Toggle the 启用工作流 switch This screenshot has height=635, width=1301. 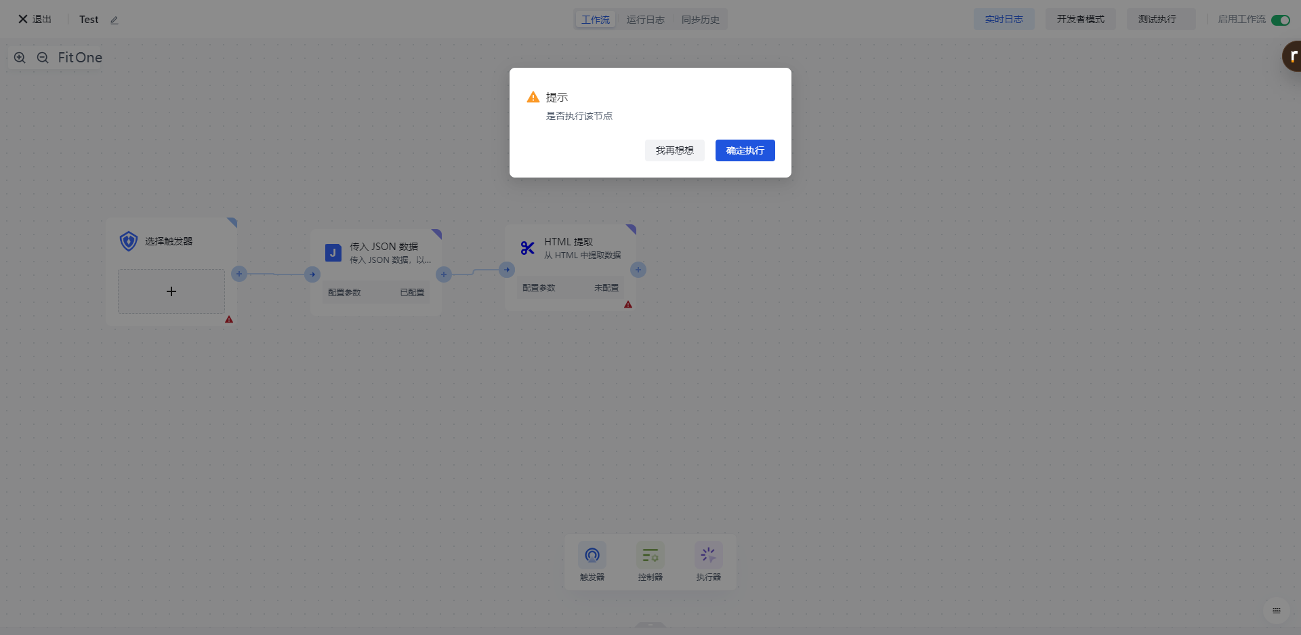click(x=1281, y=20)
